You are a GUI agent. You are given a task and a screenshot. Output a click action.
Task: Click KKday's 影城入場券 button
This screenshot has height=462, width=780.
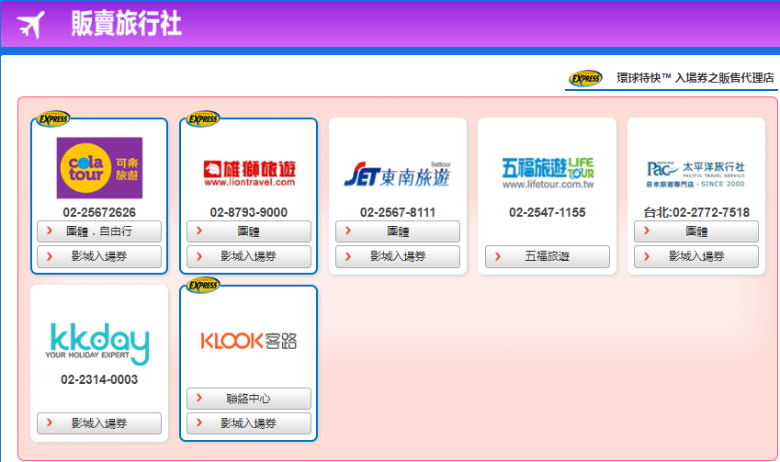(x=99, y=423)
